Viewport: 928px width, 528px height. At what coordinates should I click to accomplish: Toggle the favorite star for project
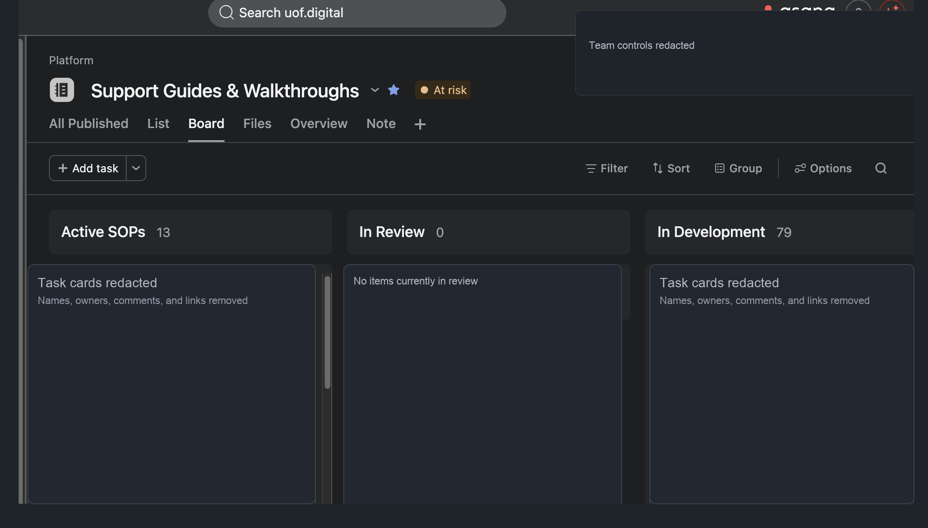[x=394, y=90]
